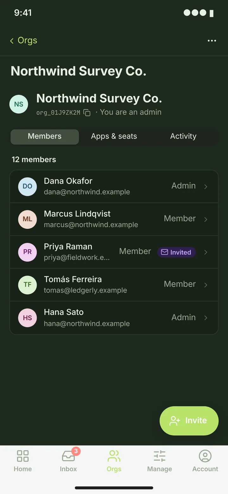
Task: Expand Priya Raman row chevron
Action: pos(206,252)
